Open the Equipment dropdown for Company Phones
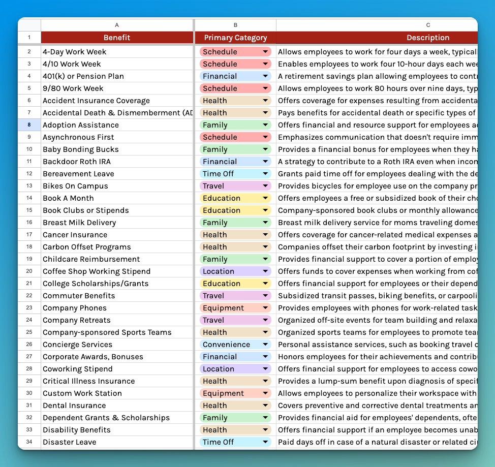The image size is (495, 467). click(265, 308)
